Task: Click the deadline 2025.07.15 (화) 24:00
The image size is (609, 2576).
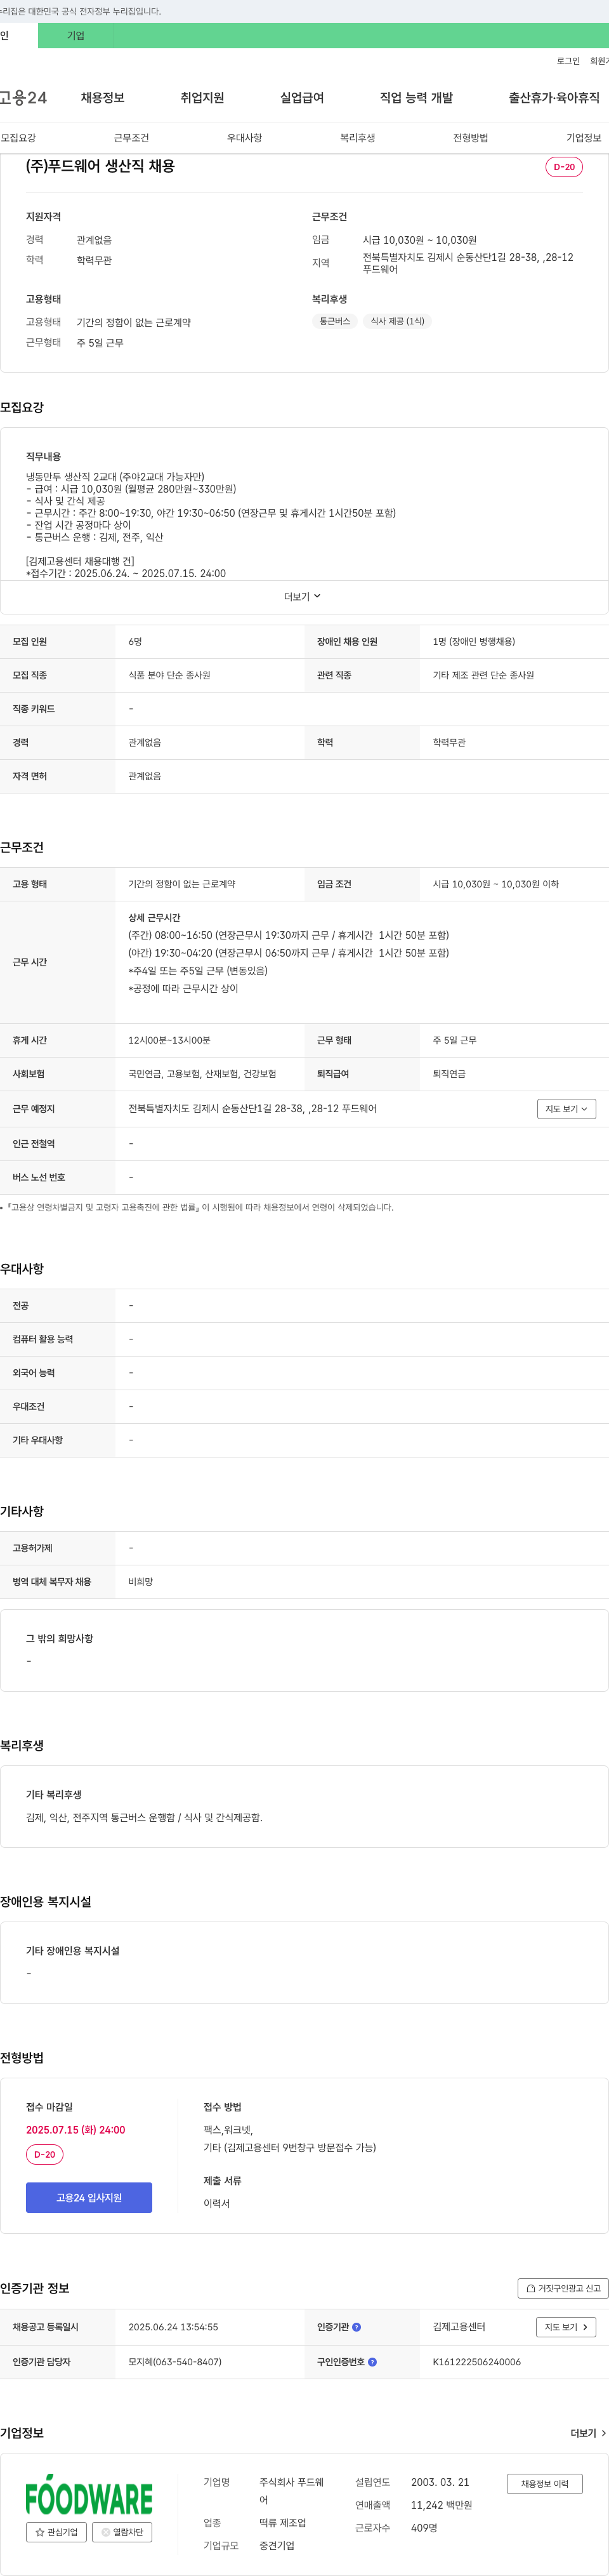Action: coord(76,2129)
